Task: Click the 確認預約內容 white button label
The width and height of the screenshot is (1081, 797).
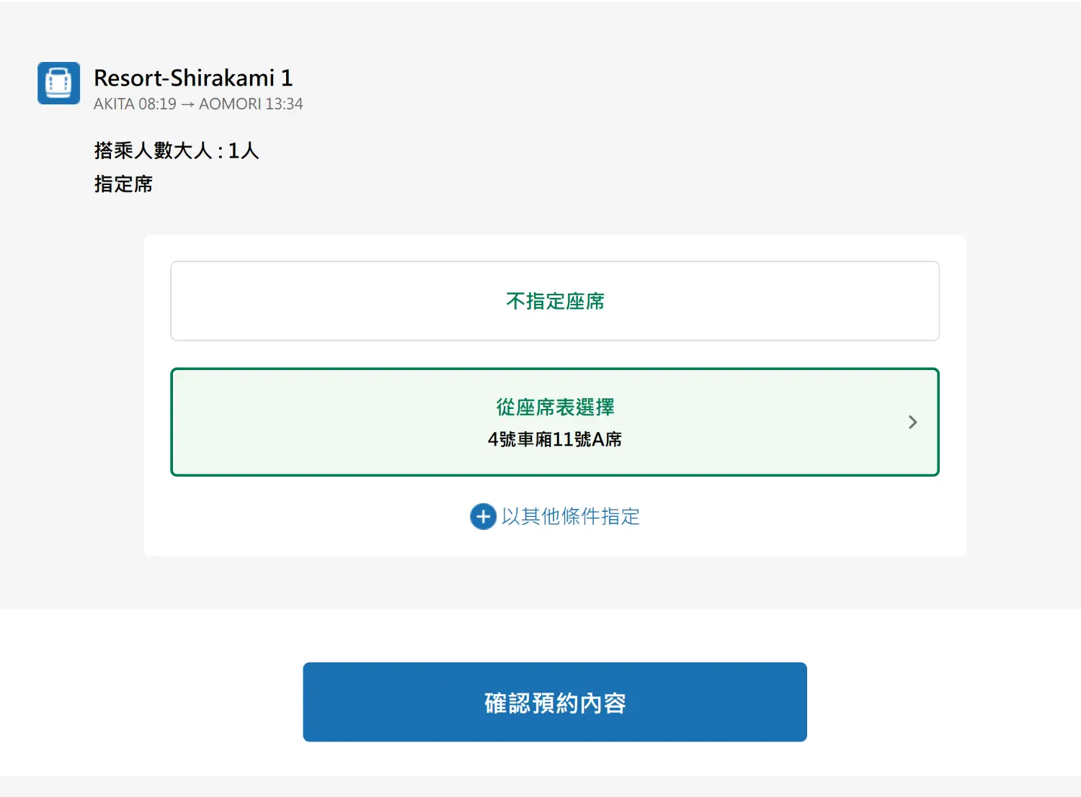Action: [555, 703]
